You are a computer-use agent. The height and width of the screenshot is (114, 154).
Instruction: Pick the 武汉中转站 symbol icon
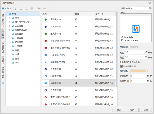coord(45,27)
